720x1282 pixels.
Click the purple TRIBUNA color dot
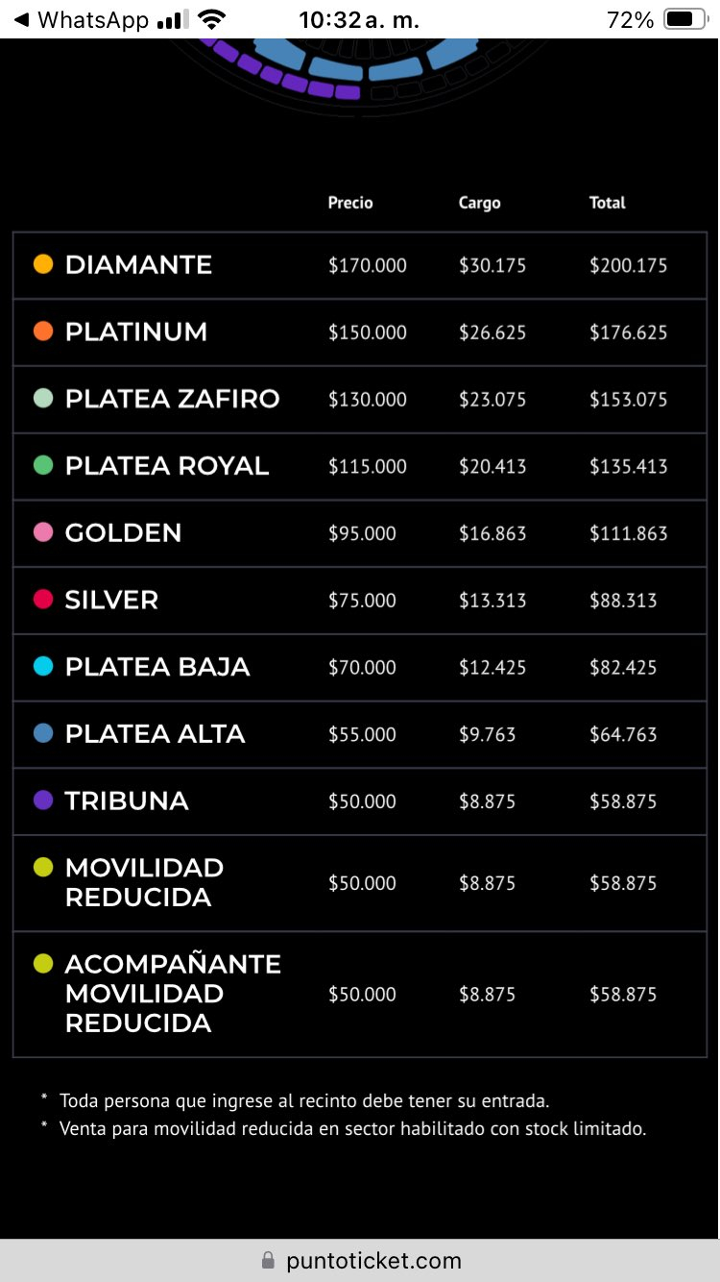pyautogui.click(x=43, y=801)
